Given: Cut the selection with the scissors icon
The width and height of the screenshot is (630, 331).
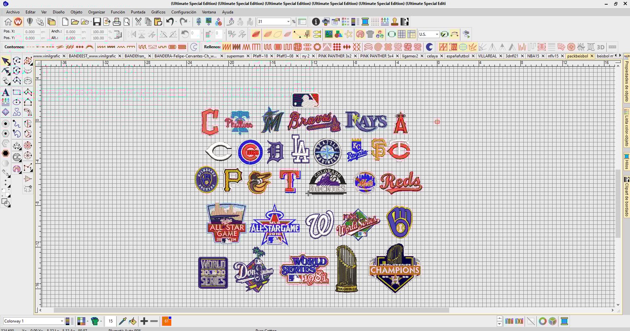Looking at the screenshot, I should click(x=138, y=21).
